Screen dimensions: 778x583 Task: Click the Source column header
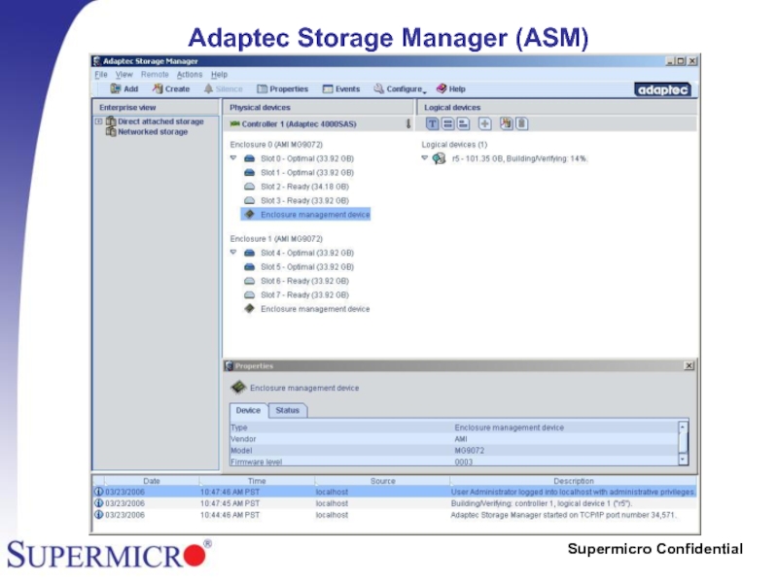382,481
